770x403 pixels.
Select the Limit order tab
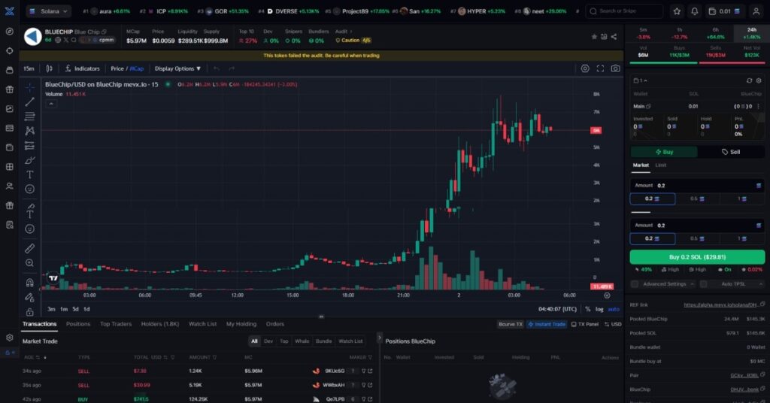(x=661, y=165)
